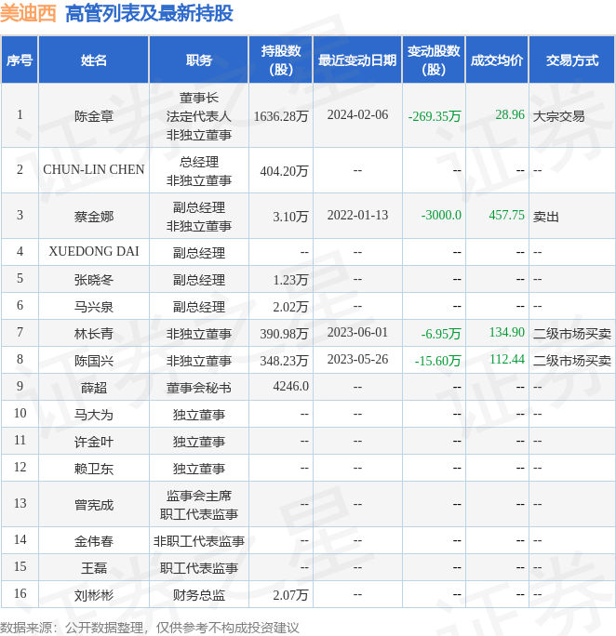The image size is (616, 636).
Task: Click the 大宗交易 transaction type
Action: pos(559,116)
